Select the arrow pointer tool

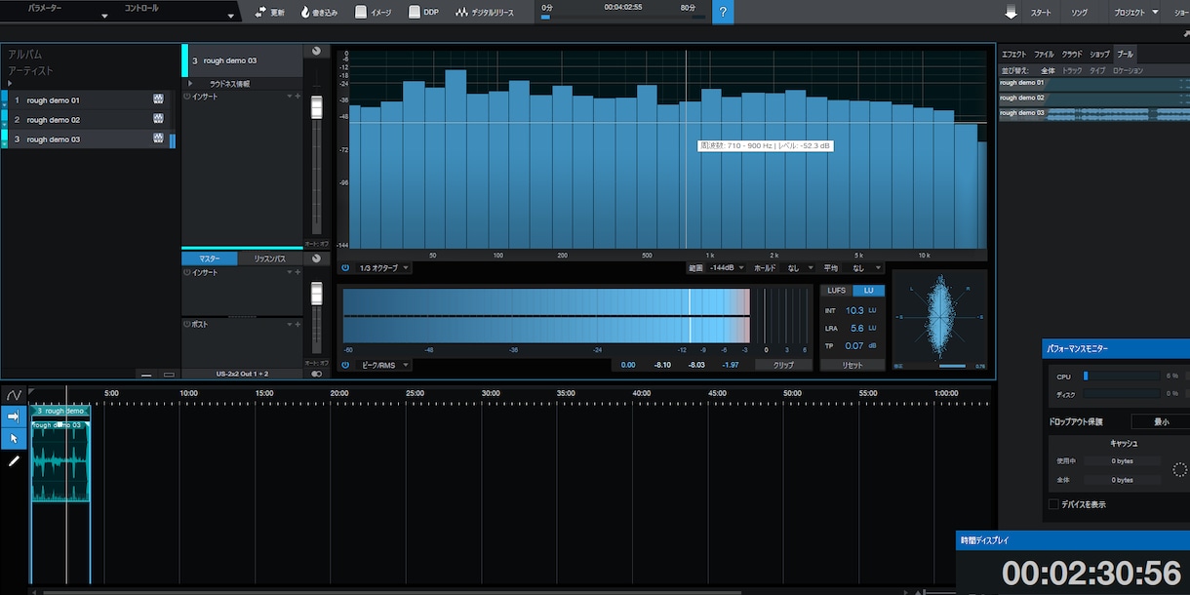tap(14, 438)
